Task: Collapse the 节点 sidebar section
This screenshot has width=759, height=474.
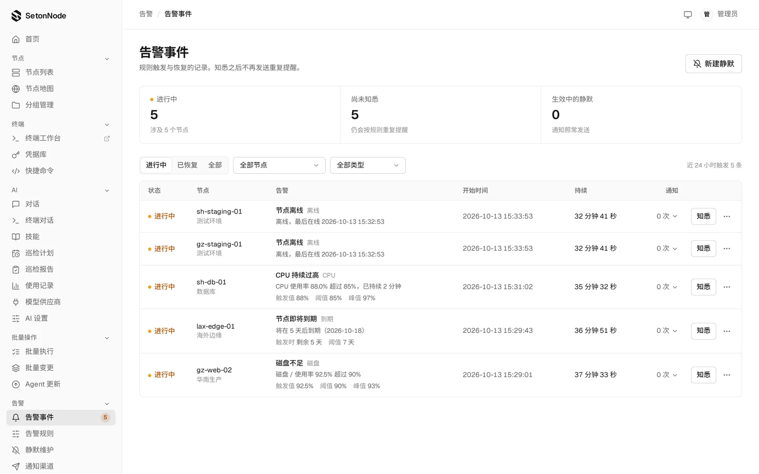Action: coord(107,59)
